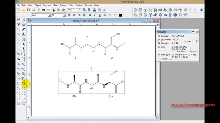
Task: Open the zoom percentage dropdown
Action: click(x=79, y=10)
